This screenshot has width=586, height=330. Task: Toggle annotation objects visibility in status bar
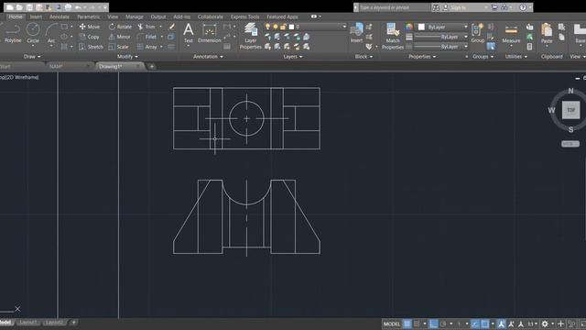pyautogui.click(x=501, y=324)
